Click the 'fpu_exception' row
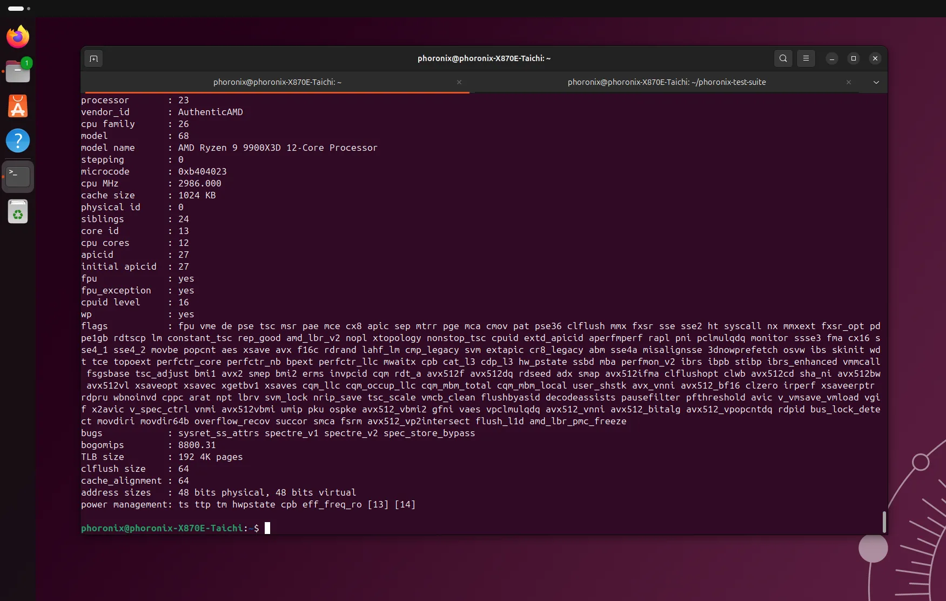The height and width of the screenshot is (601, 946). pos(138,290)
